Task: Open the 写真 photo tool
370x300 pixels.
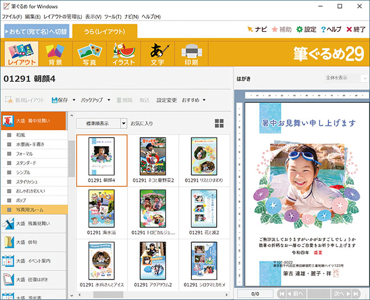Action: pos(90,53)
